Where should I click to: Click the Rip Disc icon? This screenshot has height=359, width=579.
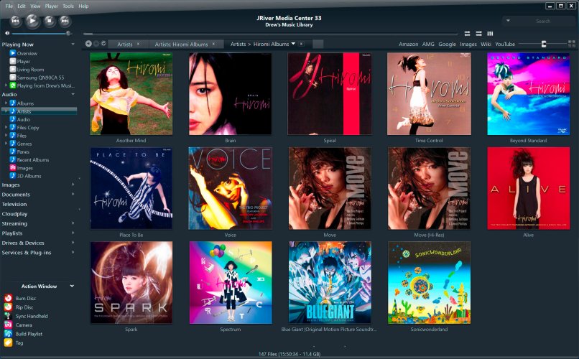(x=8, y=307)
